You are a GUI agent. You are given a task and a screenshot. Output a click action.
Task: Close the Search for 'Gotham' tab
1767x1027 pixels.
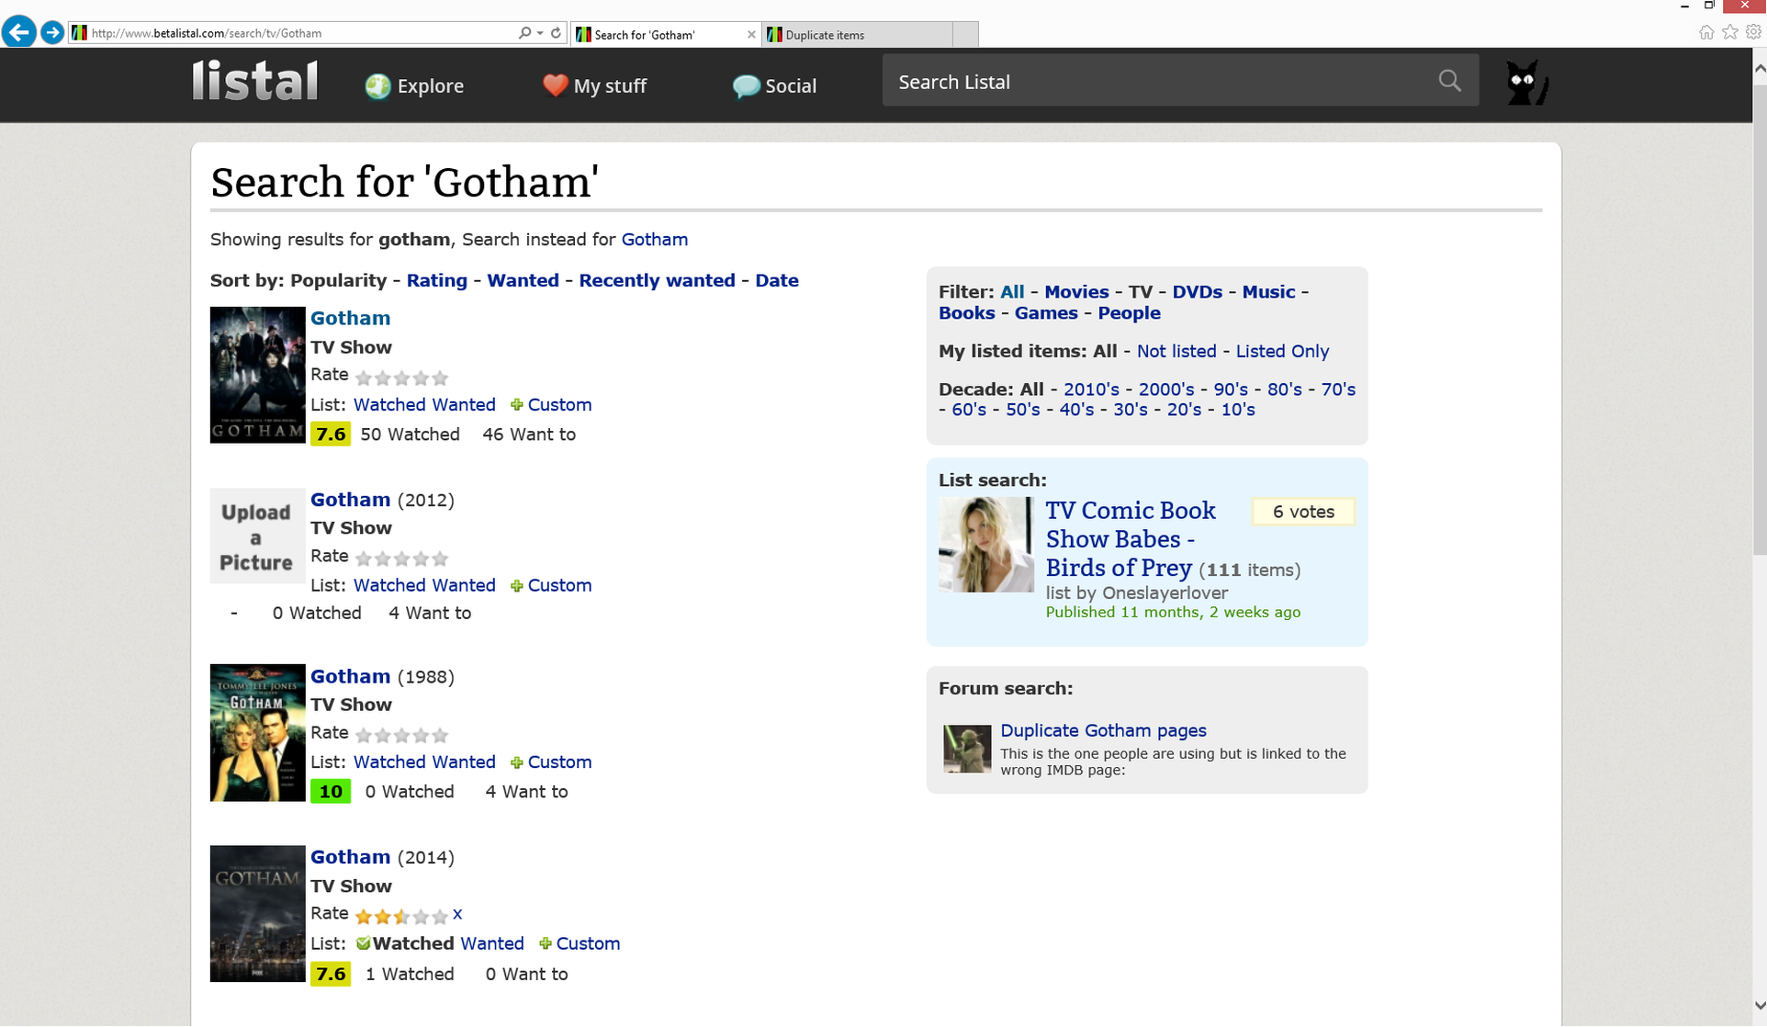click(751, 34)
